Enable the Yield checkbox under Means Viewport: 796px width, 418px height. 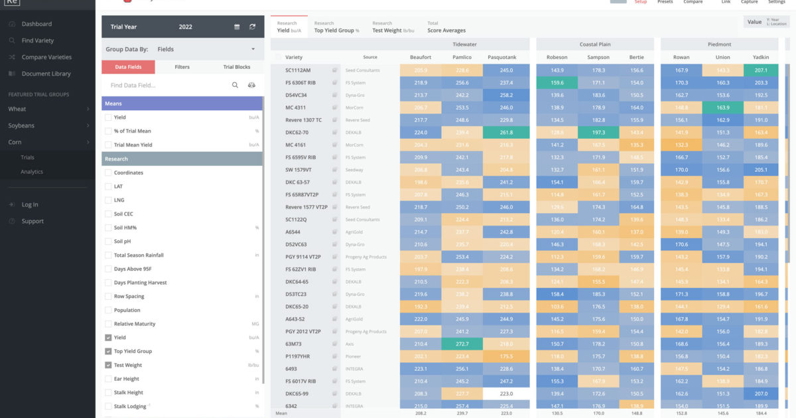[107, 117]
